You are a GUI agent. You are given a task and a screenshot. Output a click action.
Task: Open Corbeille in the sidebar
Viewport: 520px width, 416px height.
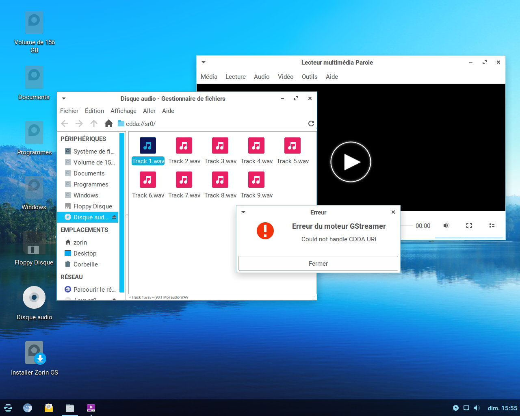tap(85, 264)
